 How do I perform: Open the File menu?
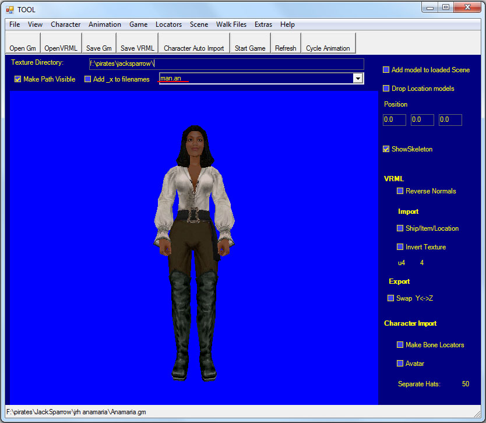click(15, 24)
